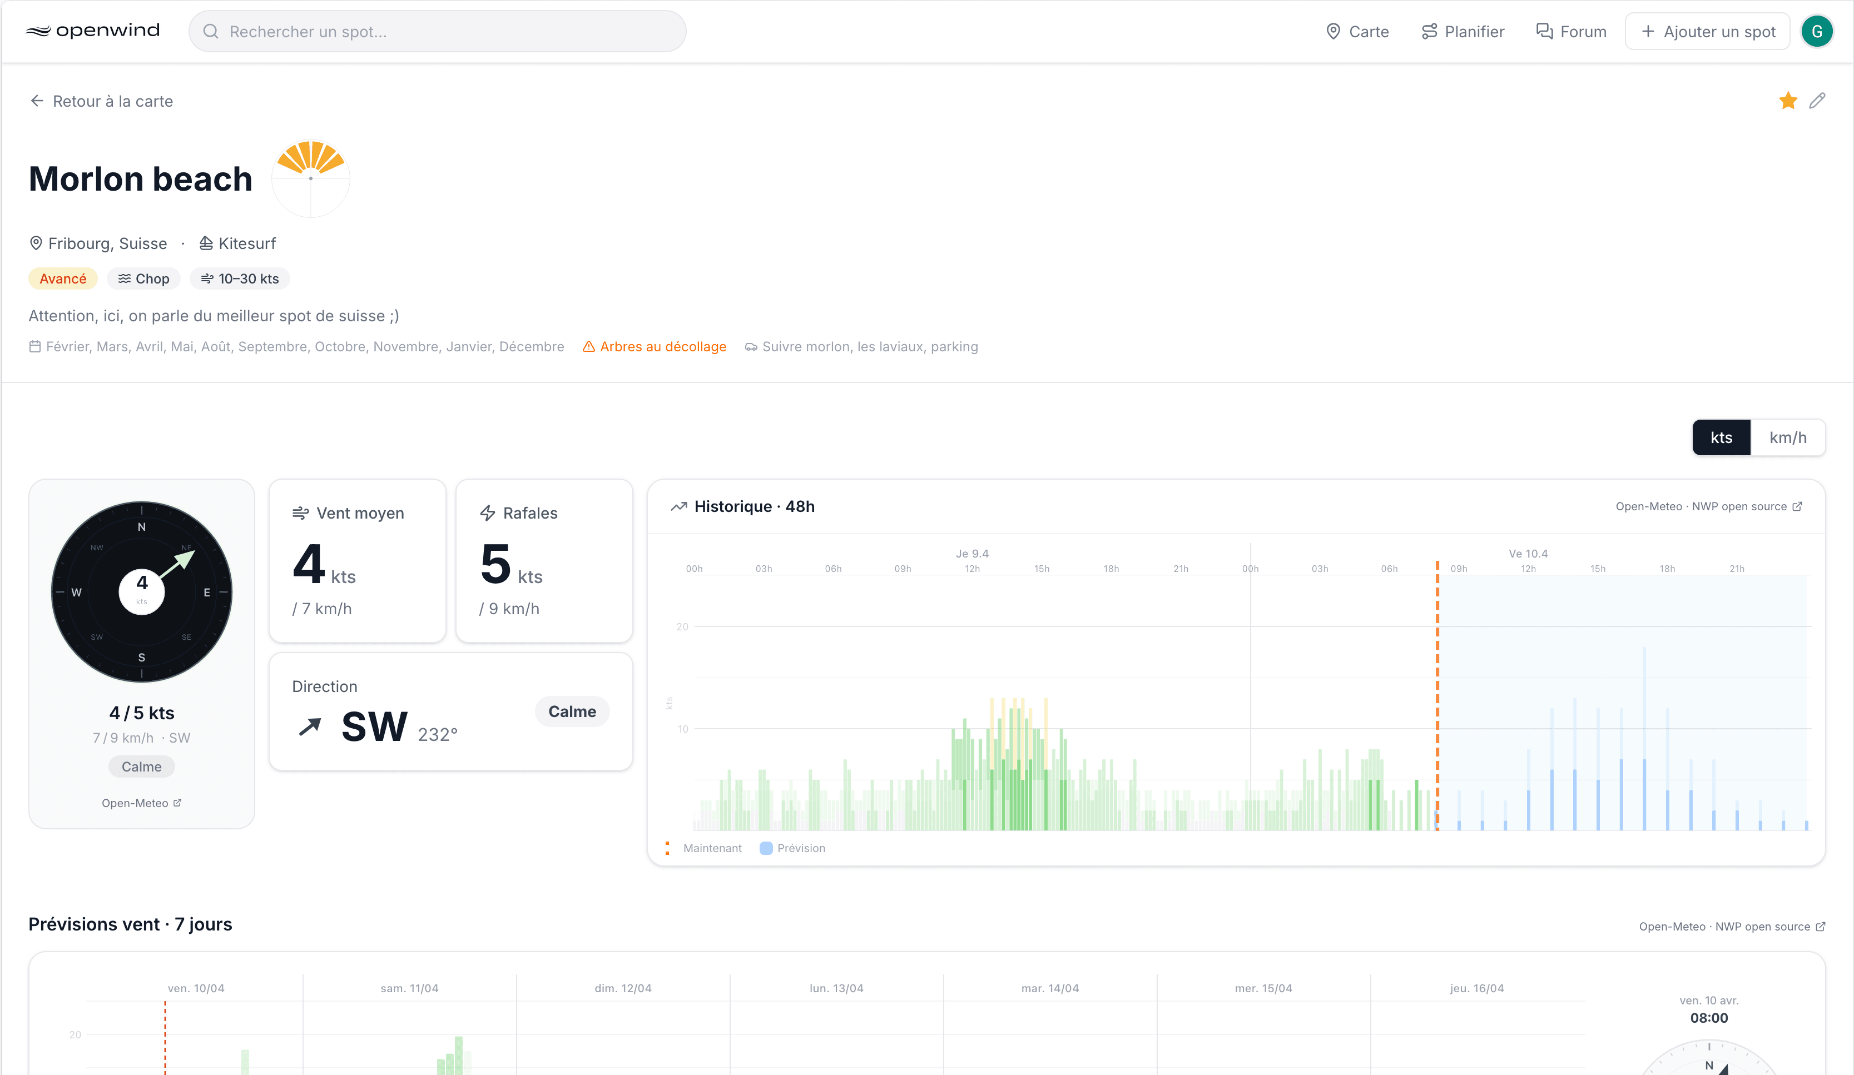Click the 08:00 forecast time label
This screenshot has height=1075, width=1854.
(1708, 1018)
